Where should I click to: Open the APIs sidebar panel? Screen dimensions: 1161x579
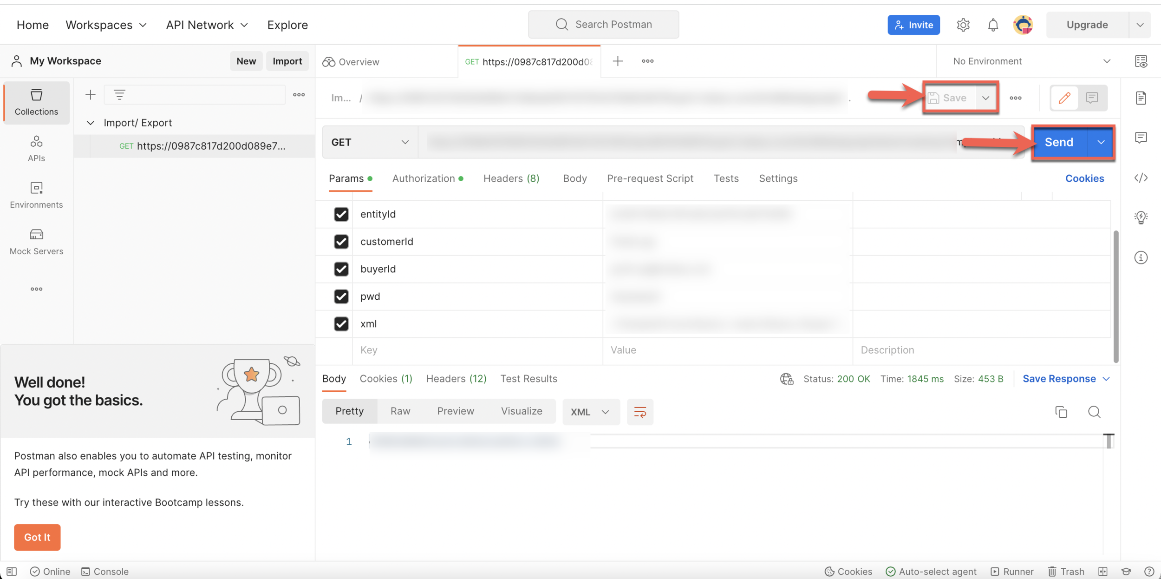pos(36,149)
